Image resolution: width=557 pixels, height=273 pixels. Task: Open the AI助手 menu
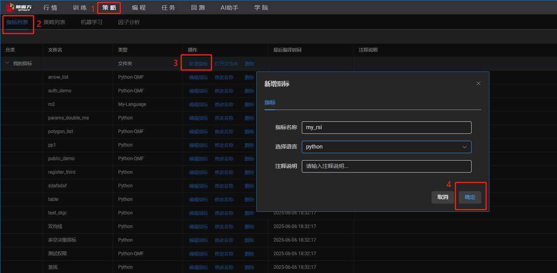[x=230, y=8]
